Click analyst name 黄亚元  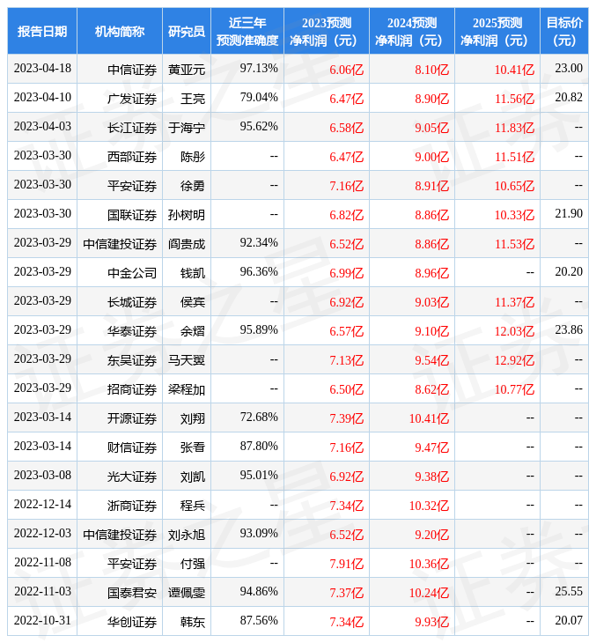[x=187, y=70]
